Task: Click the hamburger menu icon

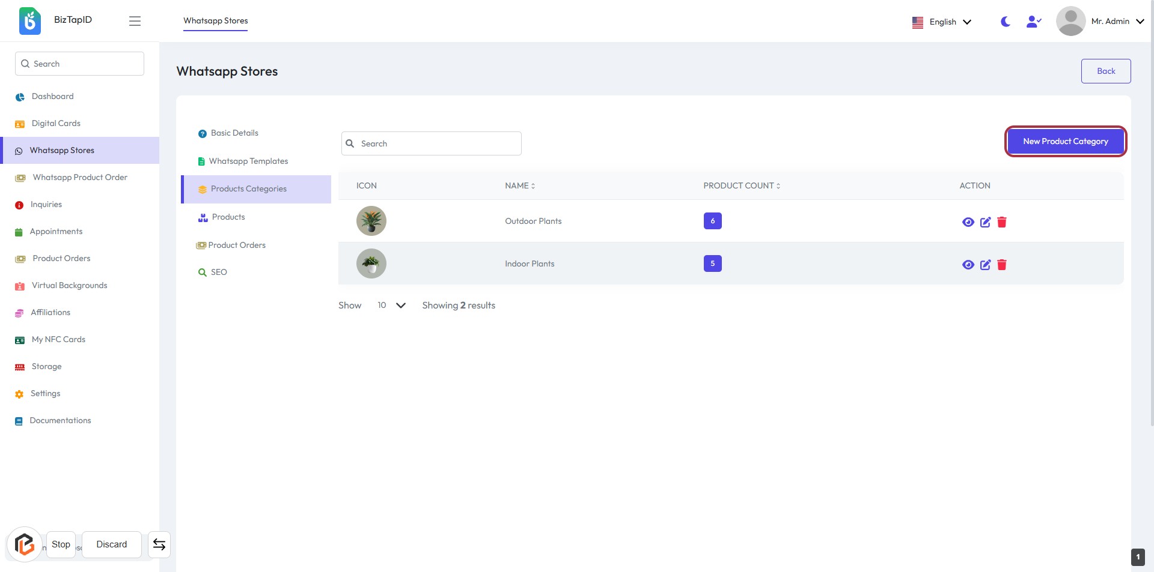Action: click(x=135, y=21)
